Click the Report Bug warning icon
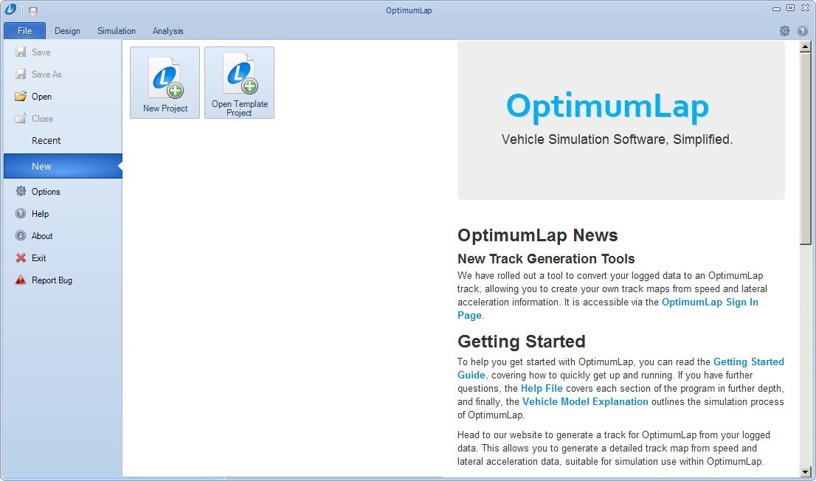The height and width of the screenshot is (481, 816). coord(21,280)
